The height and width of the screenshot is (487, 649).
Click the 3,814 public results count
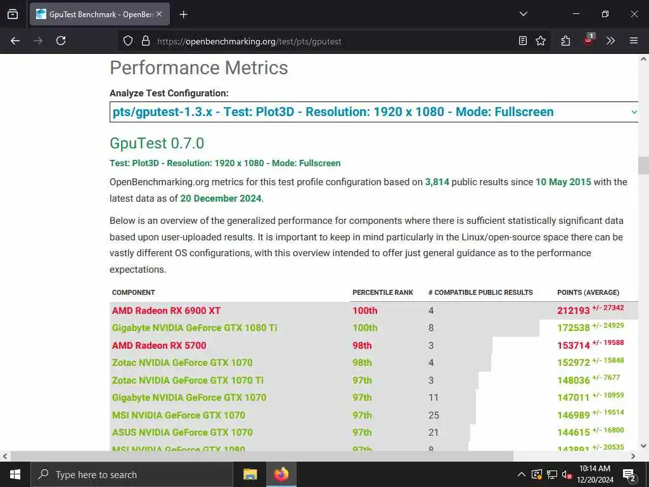[x=437, y=182]
